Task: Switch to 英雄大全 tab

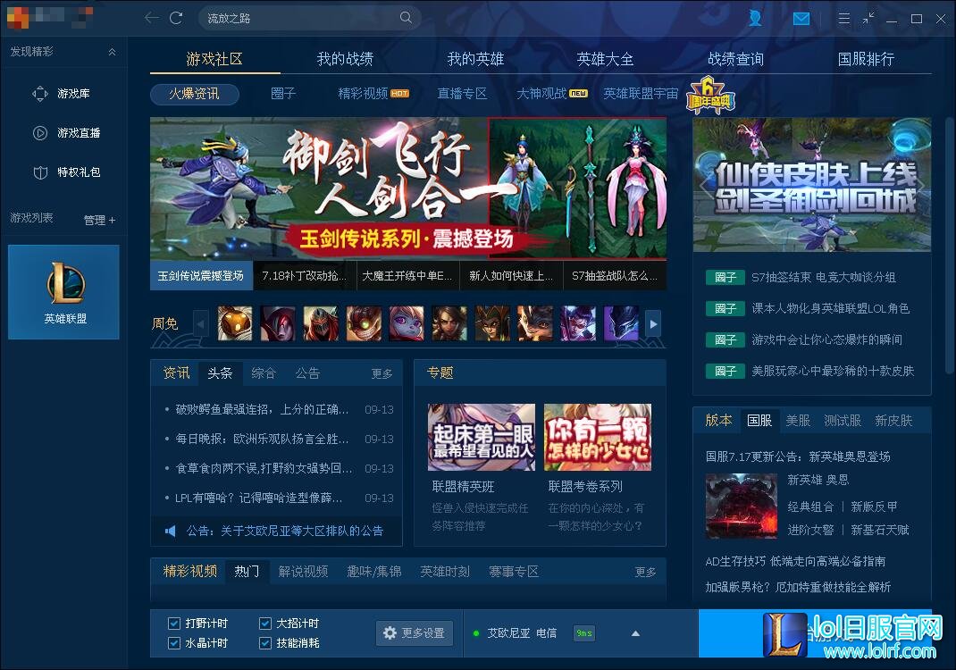Action: 606,59
